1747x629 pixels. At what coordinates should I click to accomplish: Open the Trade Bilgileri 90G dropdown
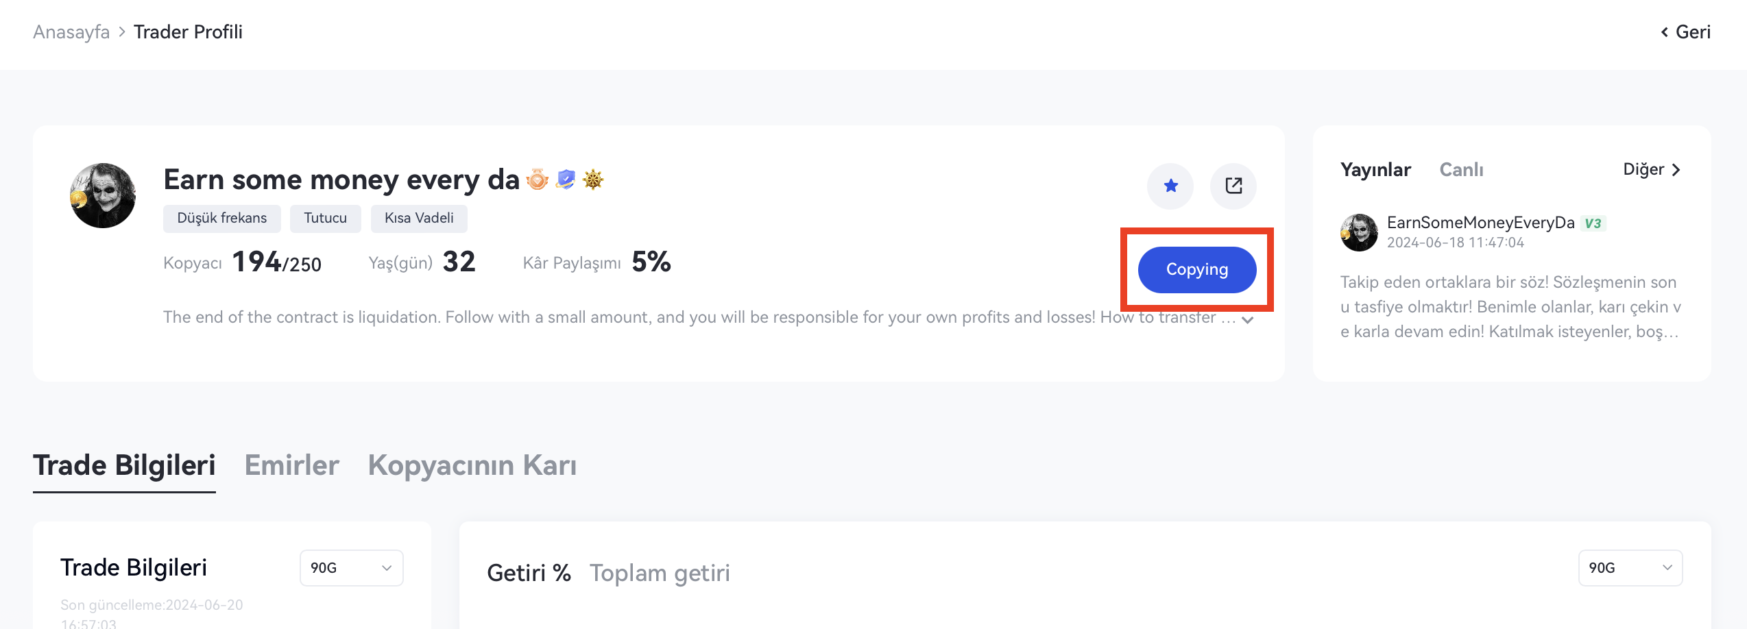351,568
